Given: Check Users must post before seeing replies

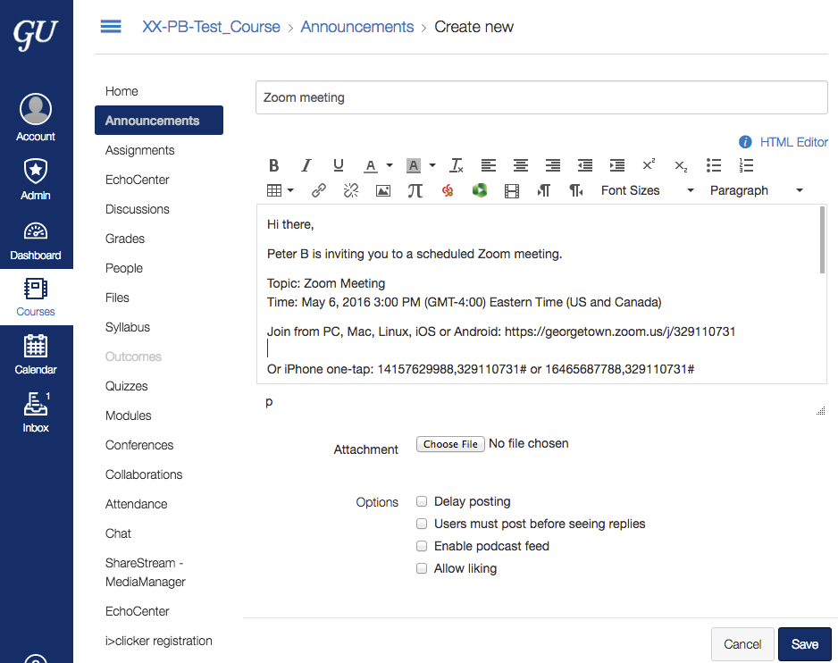Looking at the screenshot, I should click(x=422, y=524).
